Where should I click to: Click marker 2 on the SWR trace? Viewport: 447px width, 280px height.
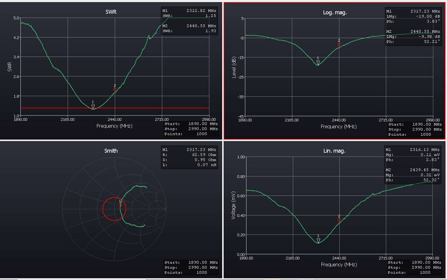[115, 89]
